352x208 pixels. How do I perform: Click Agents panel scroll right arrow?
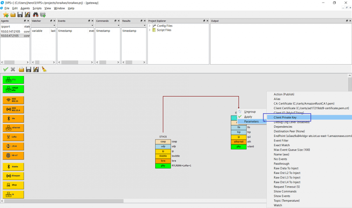point(27,62)
